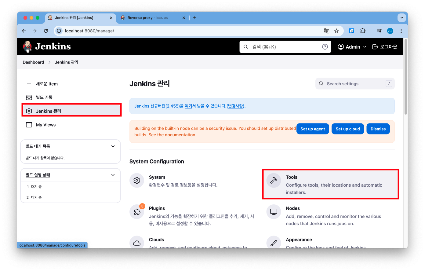Click the 빌드 기록 tray icon
Viewport: 425px width, 271px height.
pyautogui.click(x=29, y=97)
